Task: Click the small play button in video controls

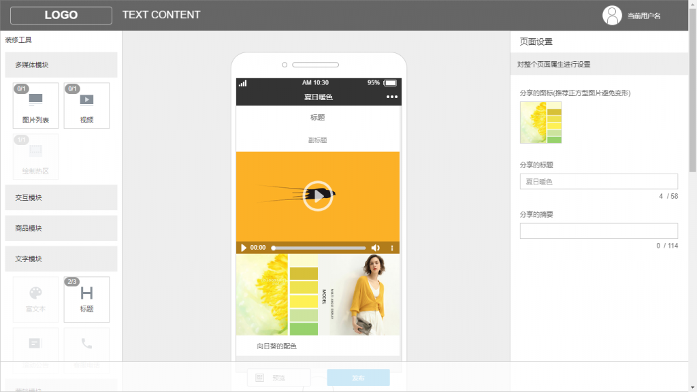Action: [x=244, y=248]
